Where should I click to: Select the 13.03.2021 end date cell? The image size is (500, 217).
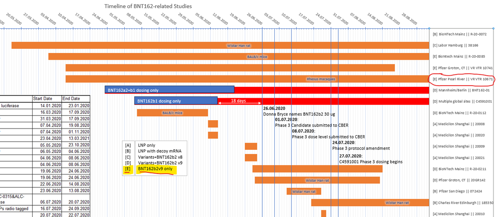click(75, 138)
